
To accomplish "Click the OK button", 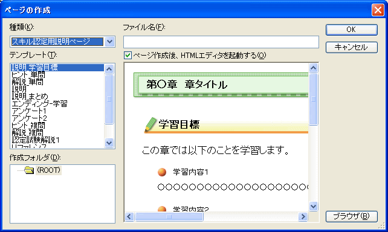I will (x=351, y=30).
